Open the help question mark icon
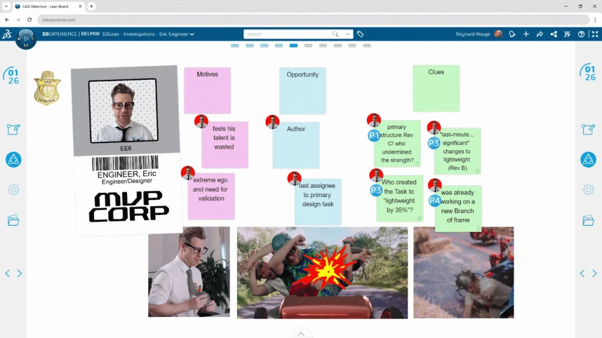This screenshot has width=602, height=338. click(581, 34)
